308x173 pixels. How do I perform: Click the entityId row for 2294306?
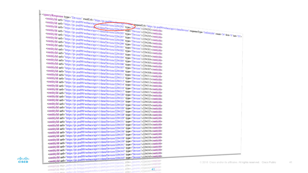click(x=104, y=63)
